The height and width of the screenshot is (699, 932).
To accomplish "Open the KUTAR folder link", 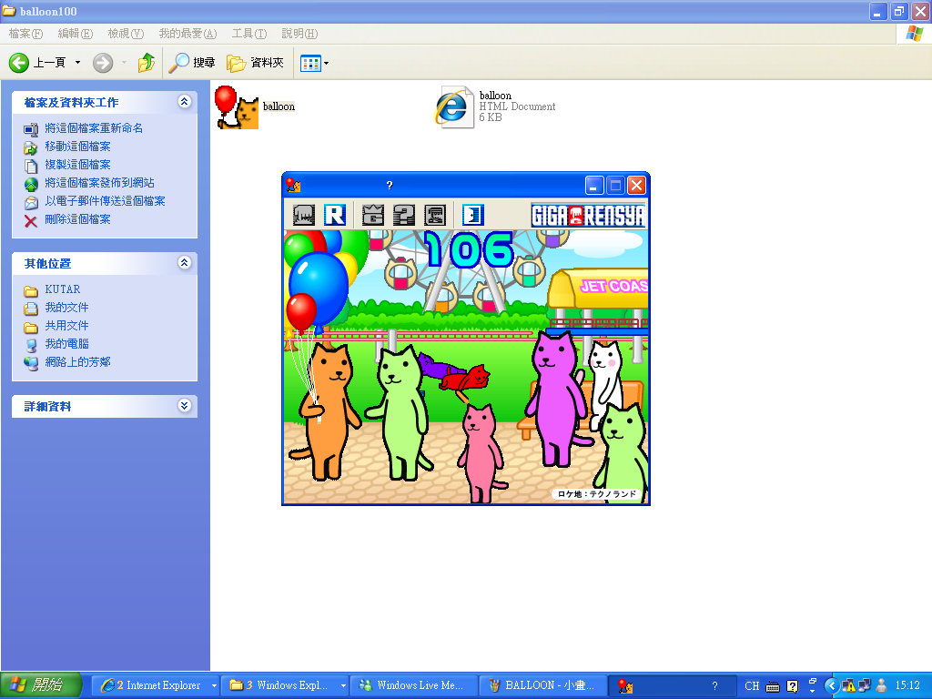I will (x=63, y=289).
